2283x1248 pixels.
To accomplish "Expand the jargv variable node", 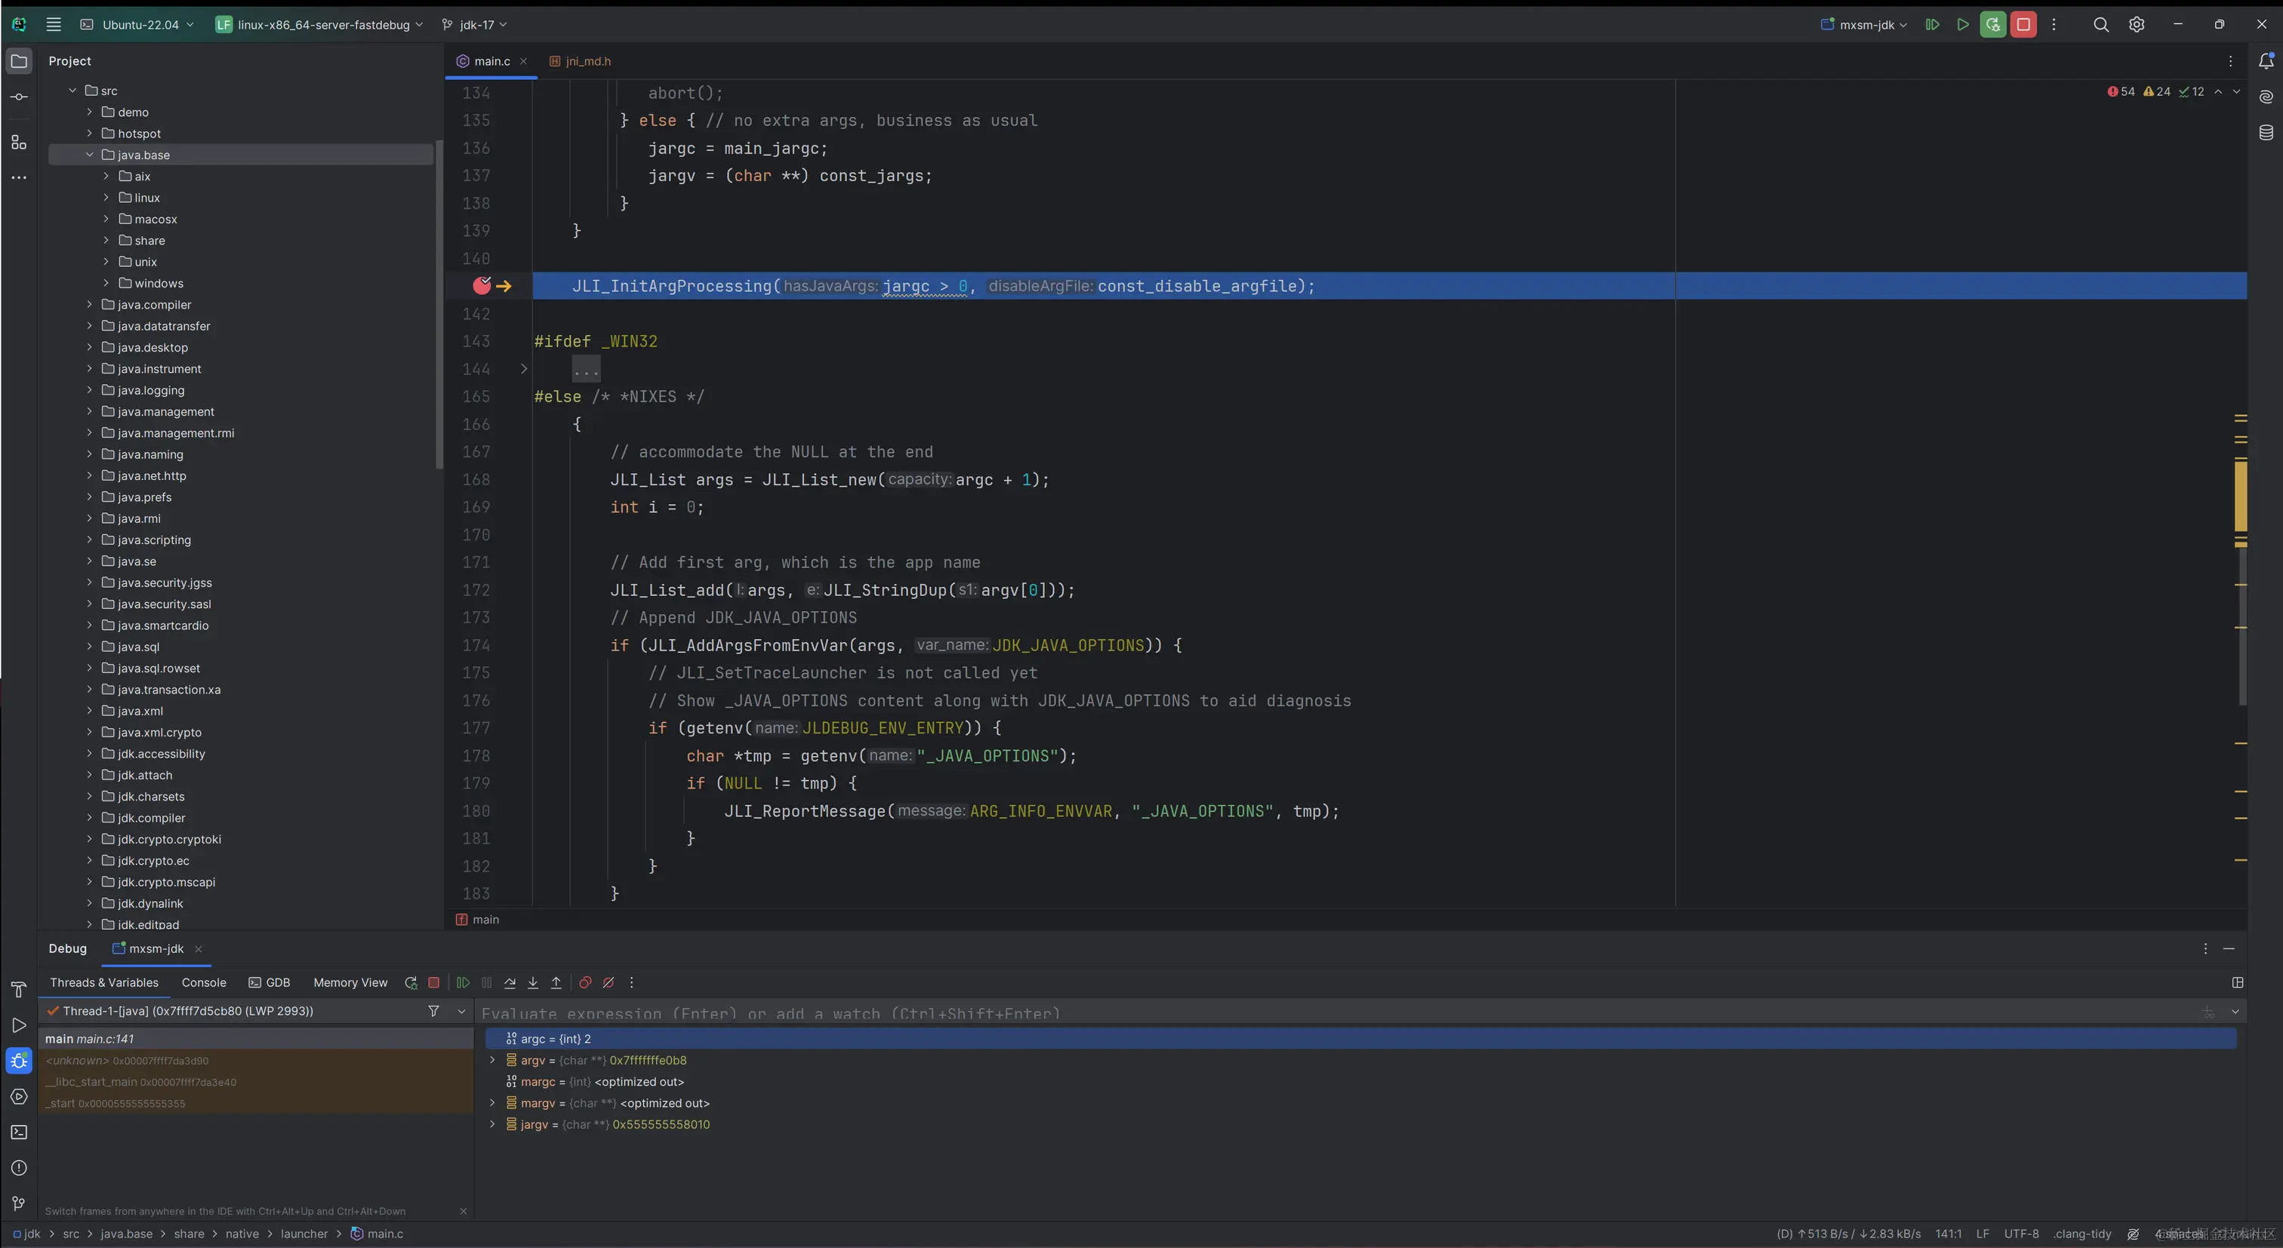I will click(493, 1124).
